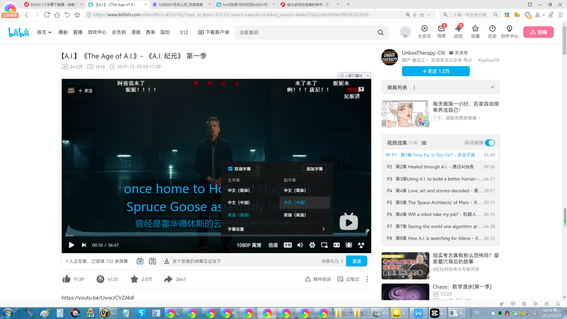Follow UnboxTherapy-CN with 关注 button

tap(436, 71)
